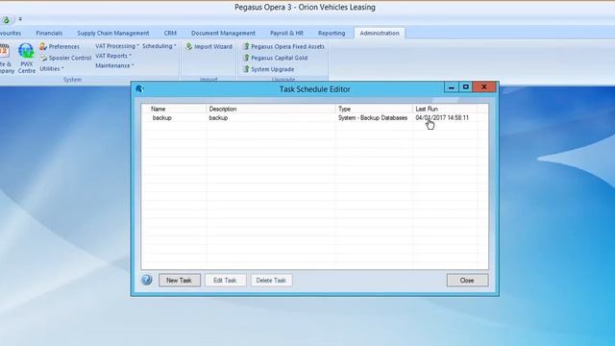Open Pegasus Capital Gold upgrade

coord(275,58)
